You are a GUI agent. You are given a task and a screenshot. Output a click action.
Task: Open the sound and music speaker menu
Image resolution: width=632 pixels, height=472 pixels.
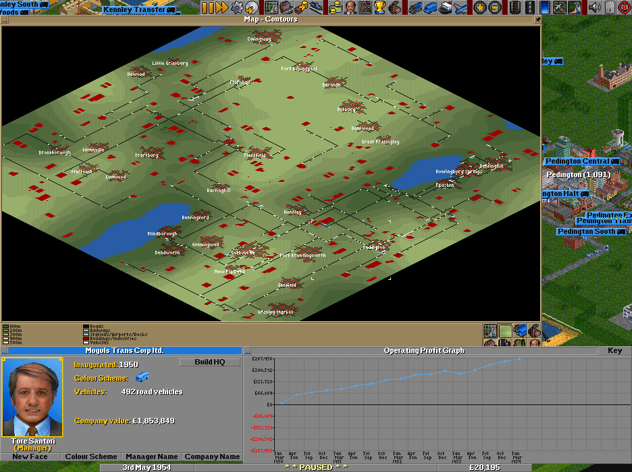point(594,7)
